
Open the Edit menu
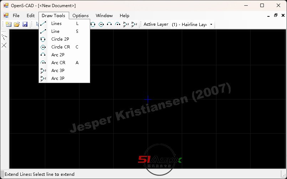pos(31,16)
